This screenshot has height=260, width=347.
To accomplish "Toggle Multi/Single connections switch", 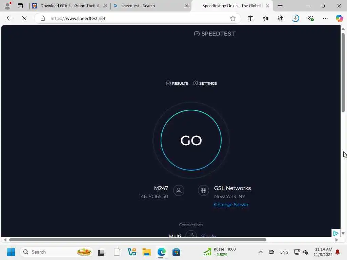I will [x=191, y=234].
